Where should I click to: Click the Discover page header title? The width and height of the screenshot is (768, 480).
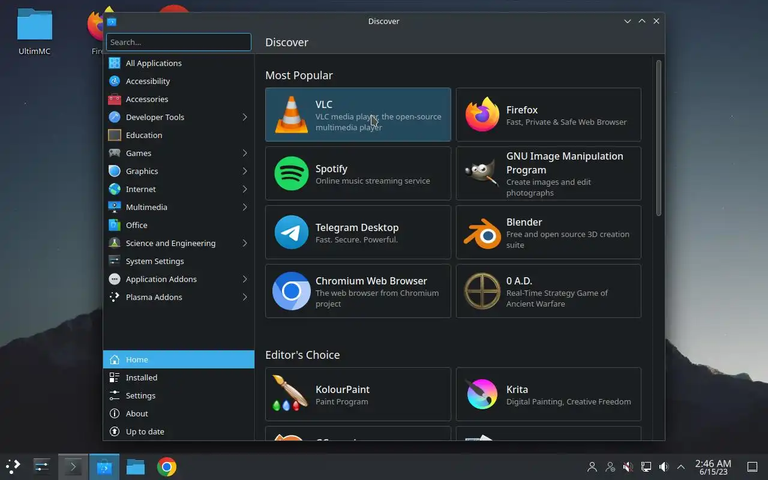click(x=287, y=42)
